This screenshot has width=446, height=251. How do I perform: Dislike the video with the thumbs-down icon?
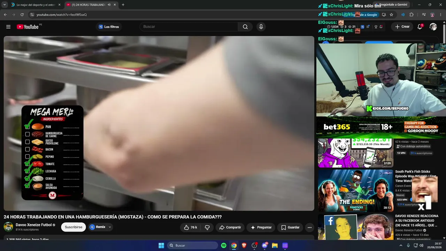point(207,227)
